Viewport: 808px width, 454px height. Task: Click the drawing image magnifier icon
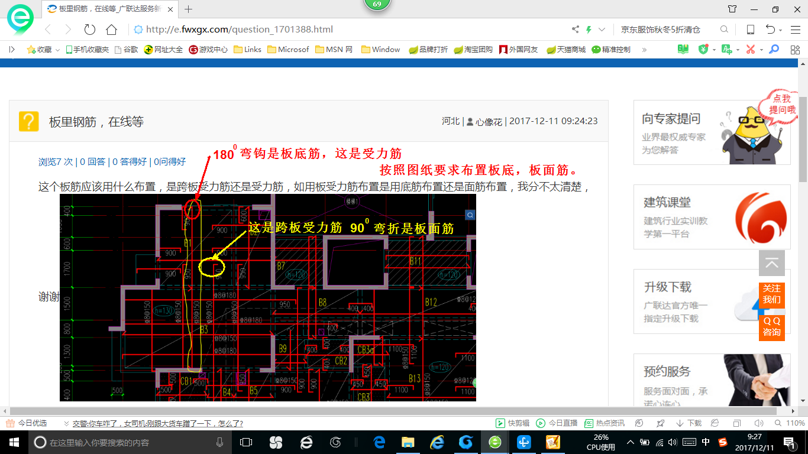coord(470,215)
